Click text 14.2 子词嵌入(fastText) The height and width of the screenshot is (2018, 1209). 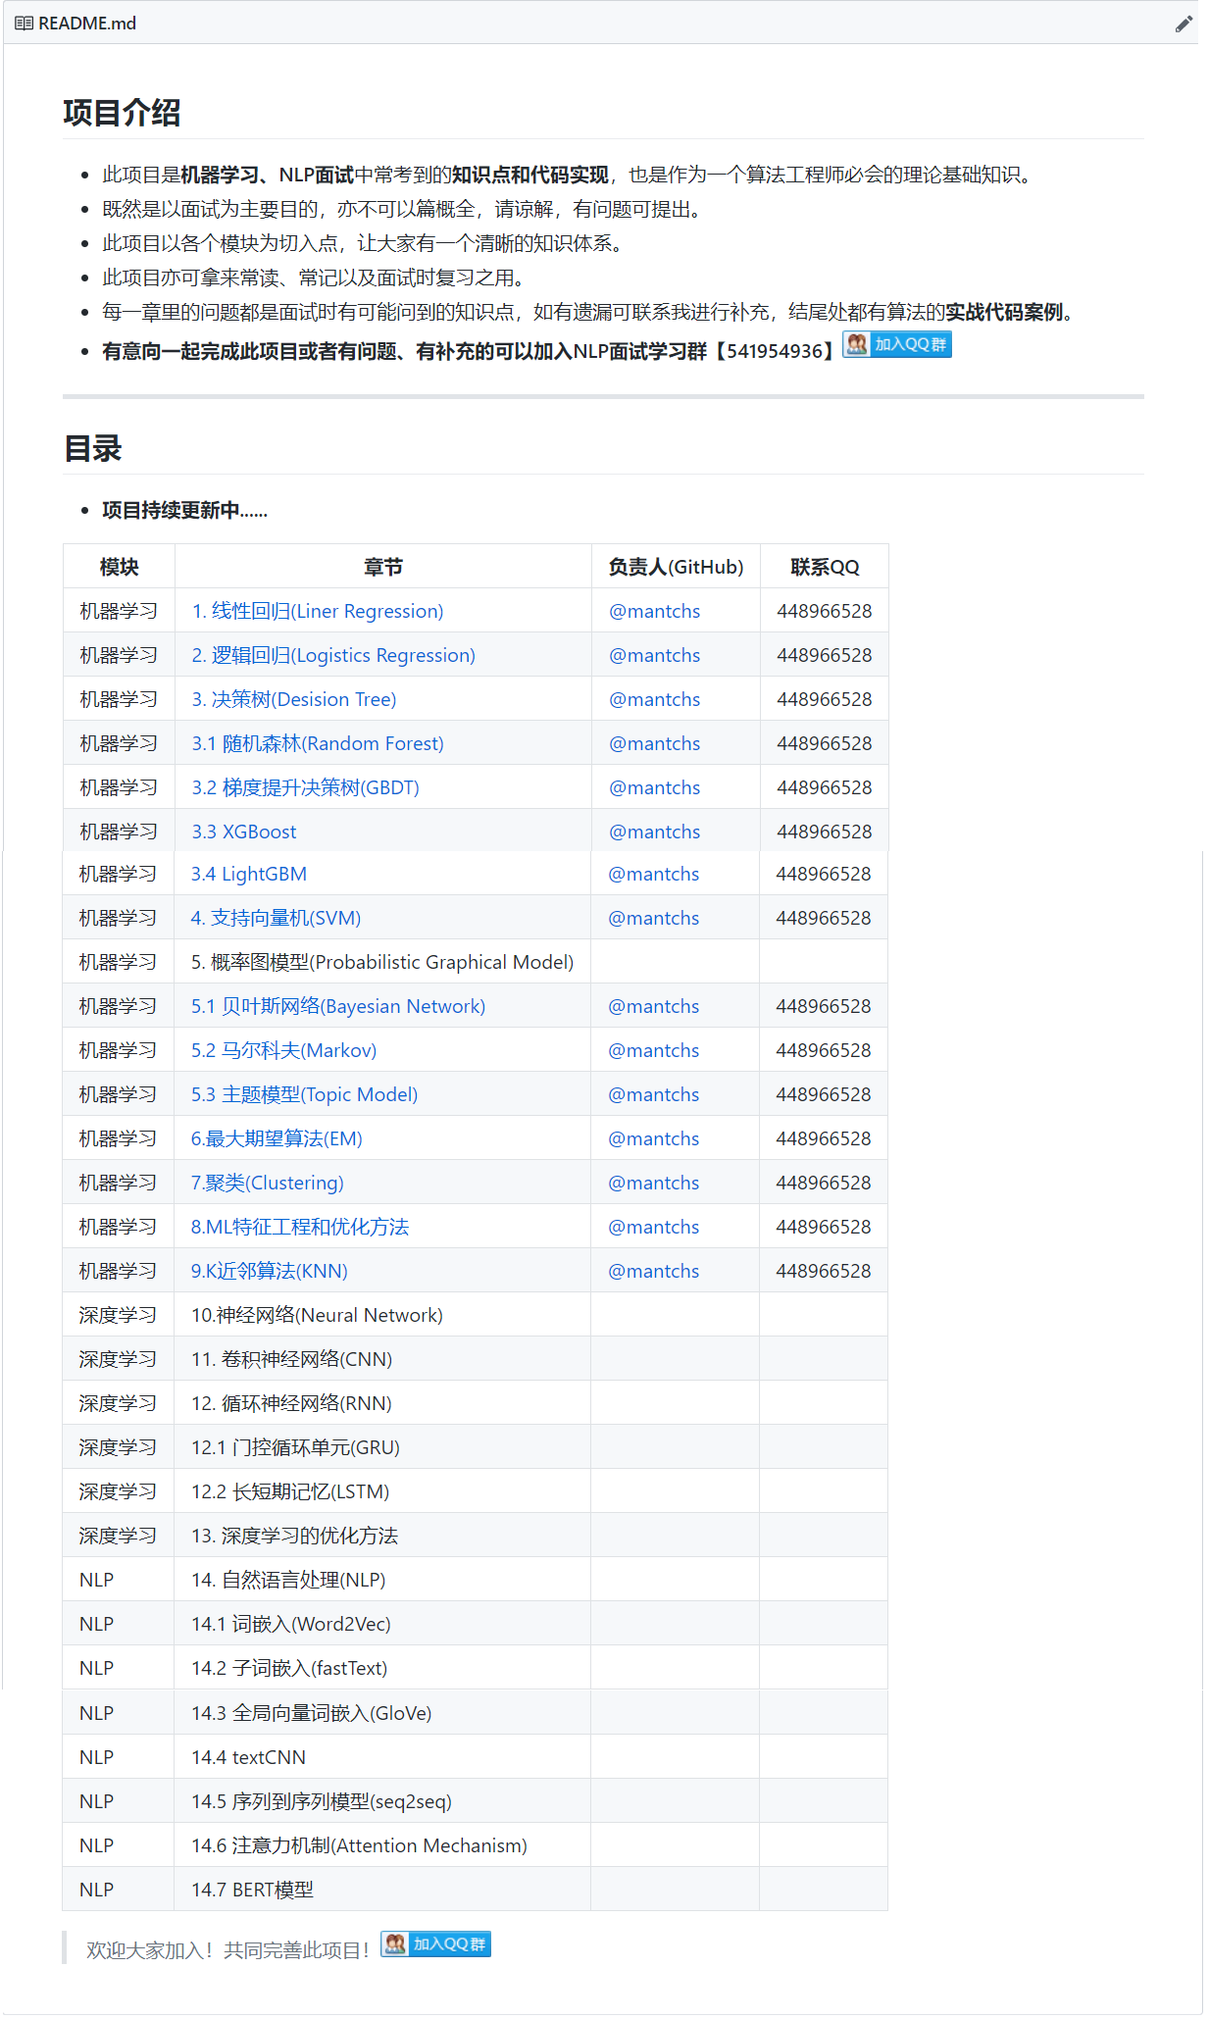[x=290, y=1668]
